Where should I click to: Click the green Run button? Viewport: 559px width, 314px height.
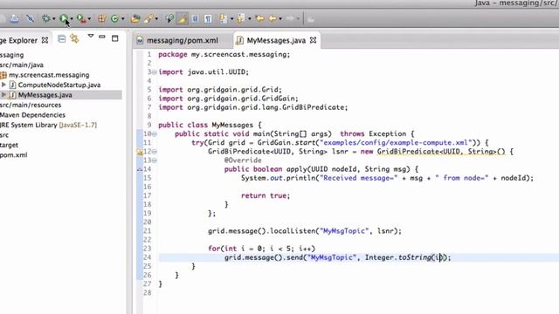64,18
